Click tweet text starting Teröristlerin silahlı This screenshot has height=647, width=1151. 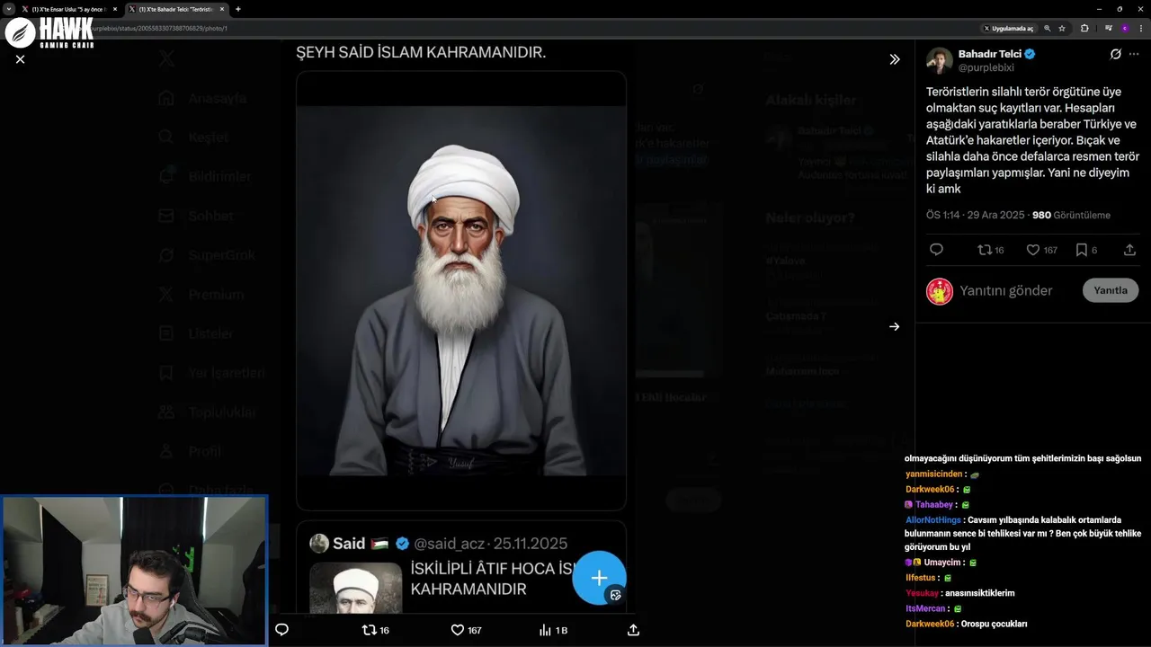(x=1033, y=140)
